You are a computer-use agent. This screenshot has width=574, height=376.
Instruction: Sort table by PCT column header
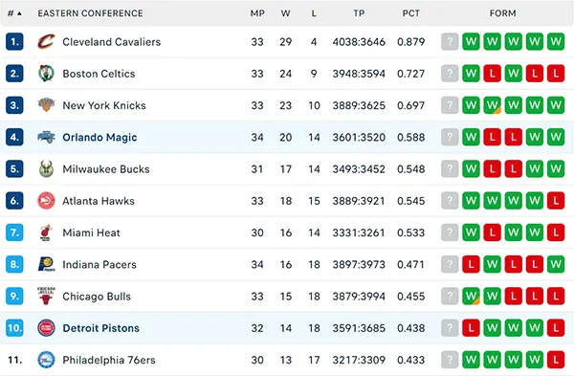click(410, 13)
